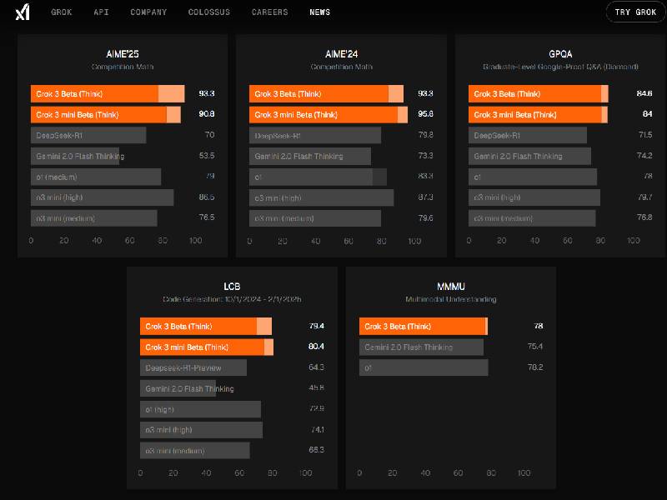This screenshot has width=667, height=500.
Task: Click the MMMU chart heading
Action: click(450, 287)
